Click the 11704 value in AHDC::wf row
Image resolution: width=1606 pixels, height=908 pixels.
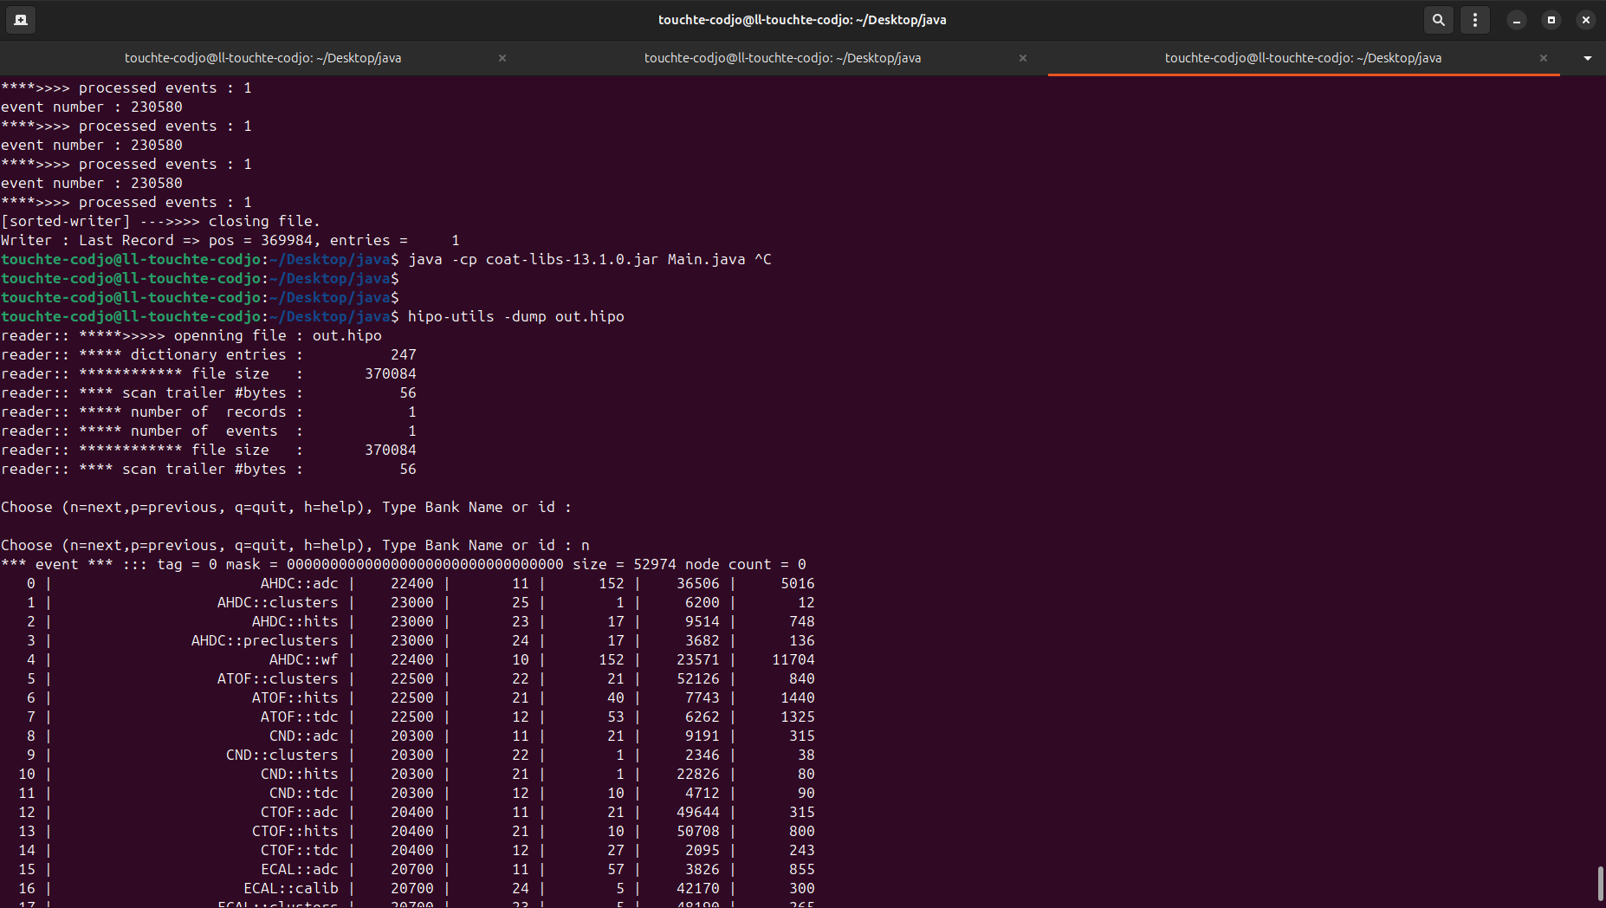coord(793,659)
